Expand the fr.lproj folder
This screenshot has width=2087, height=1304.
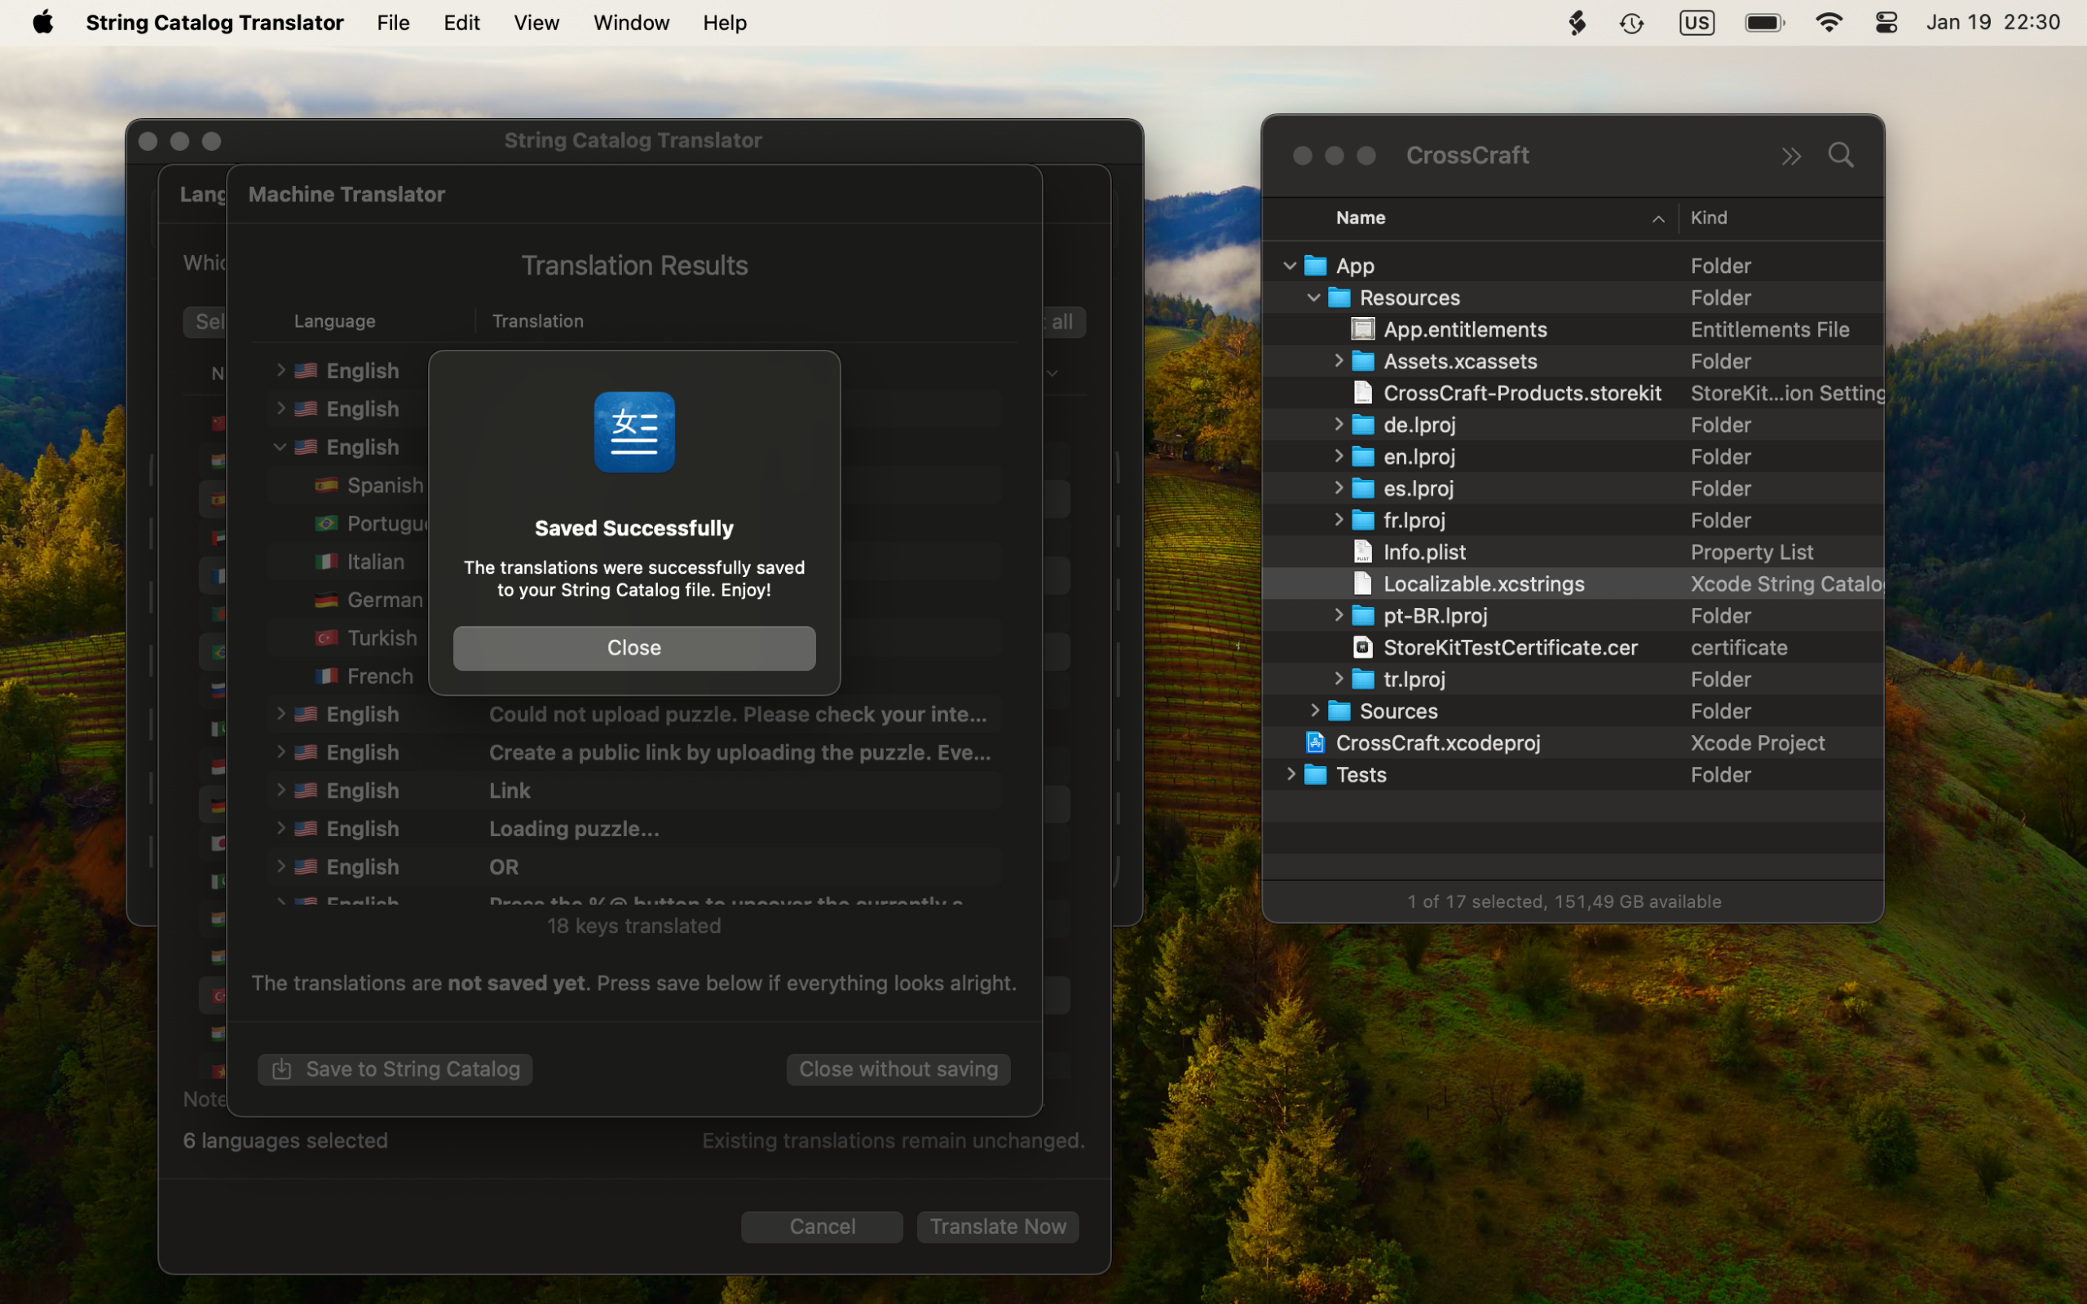(1339, 519)
